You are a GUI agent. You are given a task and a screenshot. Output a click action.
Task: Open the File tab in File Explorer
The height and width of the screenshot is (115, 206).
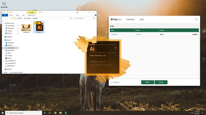(x=5, y=15)
